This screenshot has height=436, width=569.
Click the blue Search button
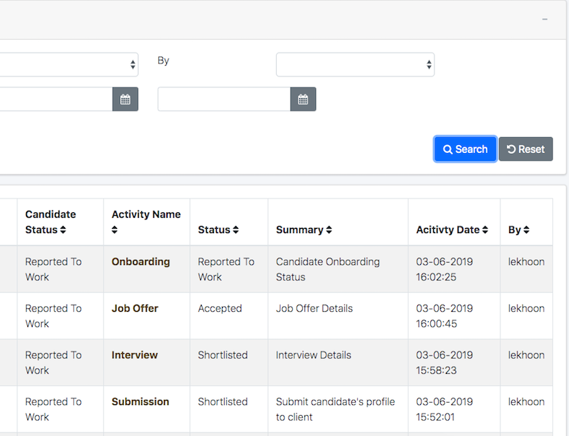click(465, 149)
